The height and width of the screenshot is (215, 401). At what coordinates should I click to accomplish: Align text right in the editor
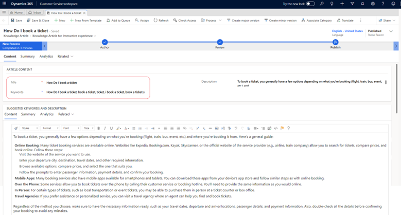178,129
